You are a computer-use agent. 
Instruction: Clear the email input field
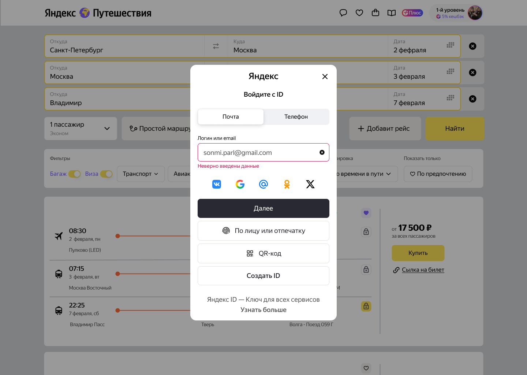point(322,152)
